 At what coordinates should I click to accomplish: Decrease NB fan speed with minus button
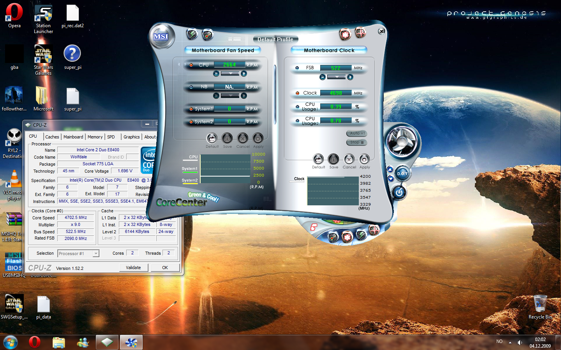(x=216, y=96)
